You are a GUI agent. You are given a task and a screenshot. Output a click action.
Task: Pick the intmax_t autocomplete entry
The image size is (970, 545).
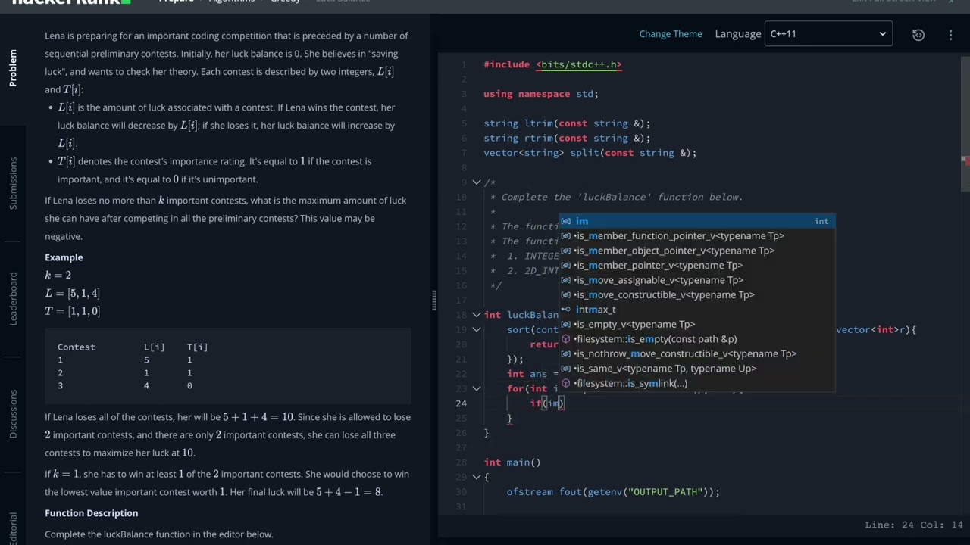tap(696, 310)
